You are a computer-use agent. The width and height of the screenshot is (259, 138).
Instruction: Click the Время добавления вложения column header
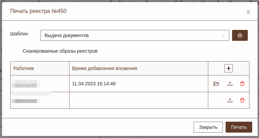pyautogui.click(x=104, y=68)
